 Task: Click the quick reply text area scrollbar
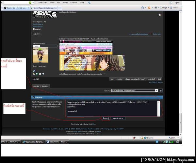pyautogui.click(x=159, y=109)
